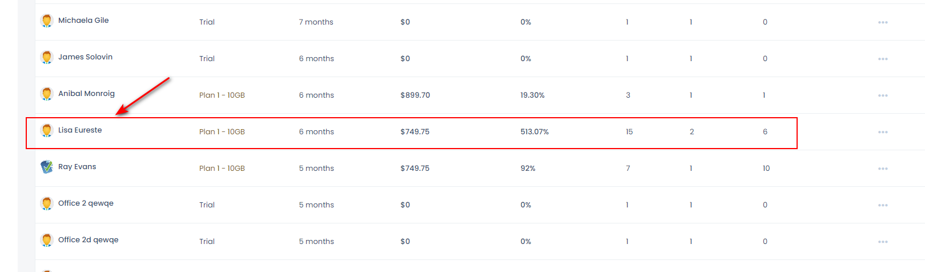Click Ray Evans checkmark avatar icon

47,167
